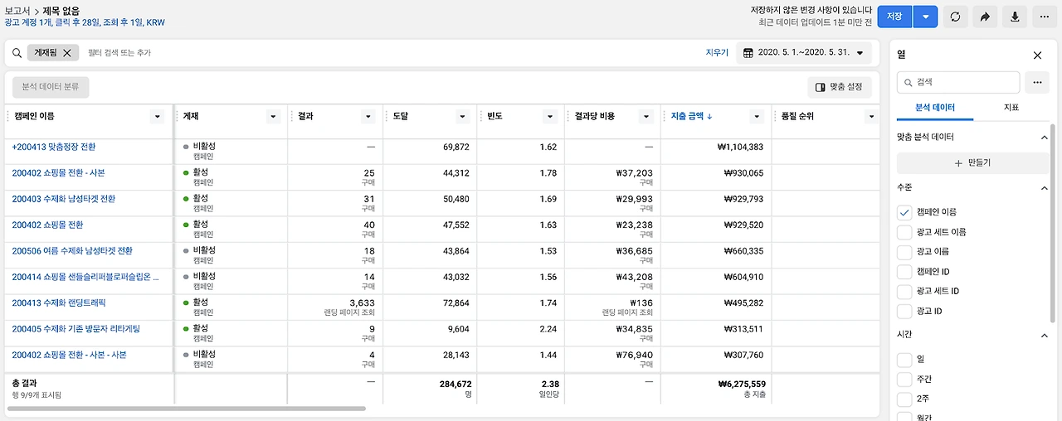
Task: Open campaign 200506 여름 수제화 남성타겟 전환
Action: click(x=72, y=250)
